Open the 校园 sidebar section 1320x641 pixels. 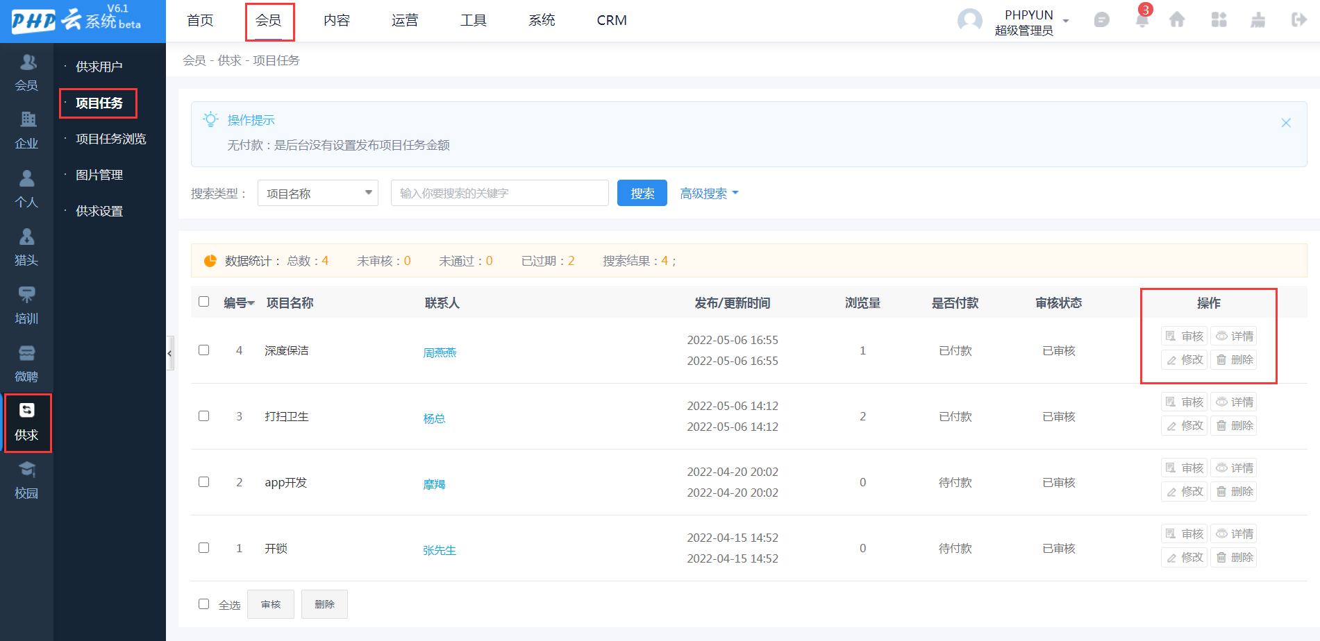(26, 480)
